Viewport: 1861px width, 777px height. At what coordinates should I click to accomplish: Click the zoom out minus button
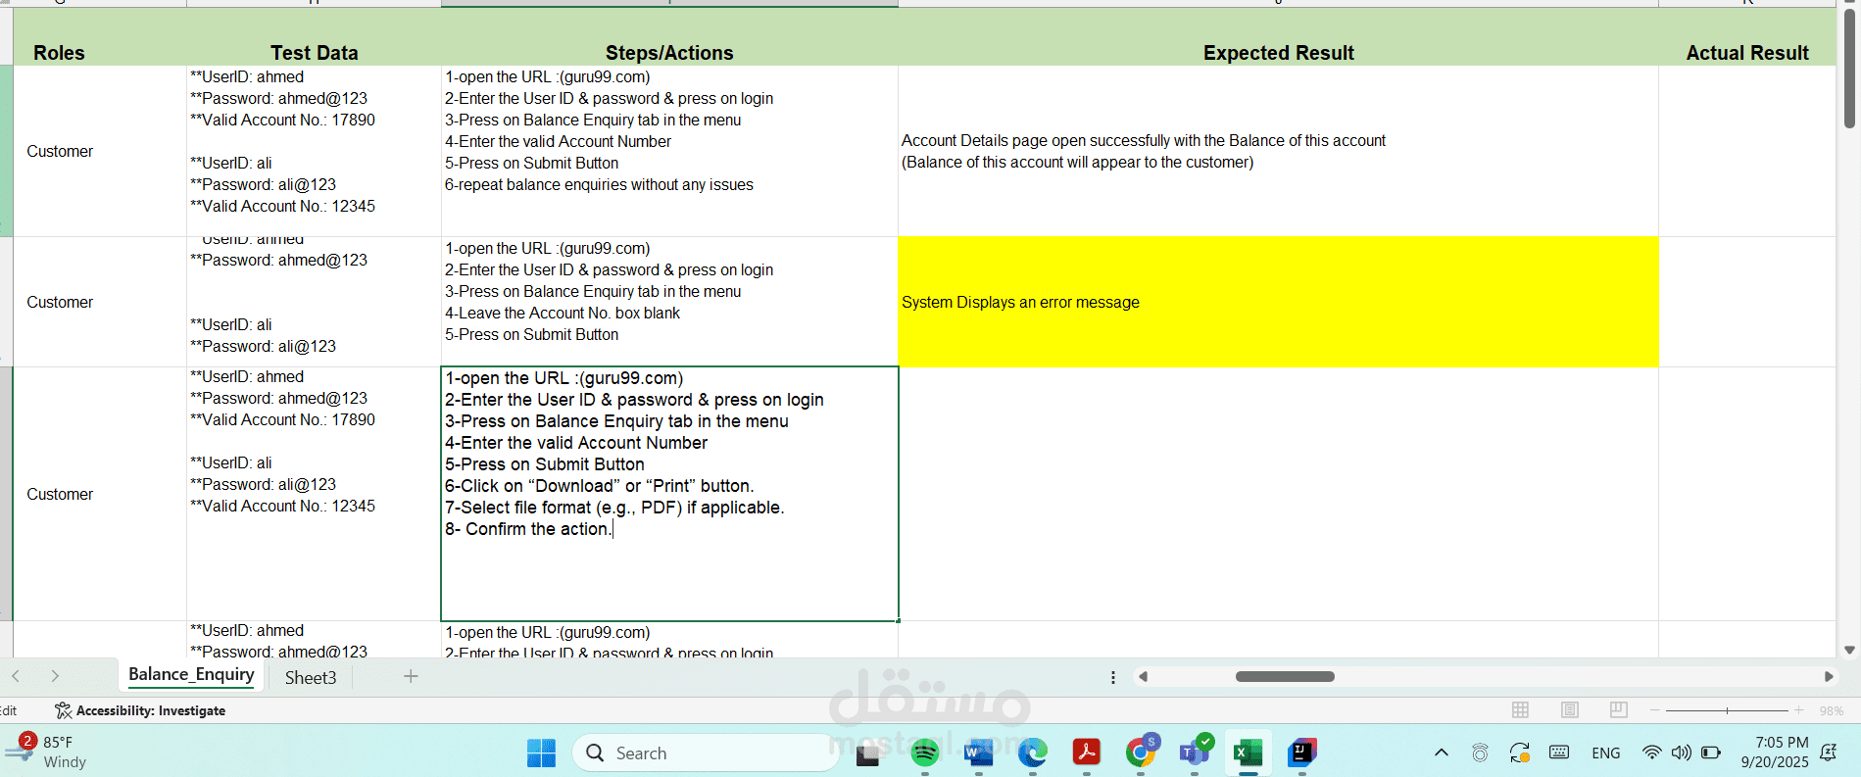tap(1655, 709)
